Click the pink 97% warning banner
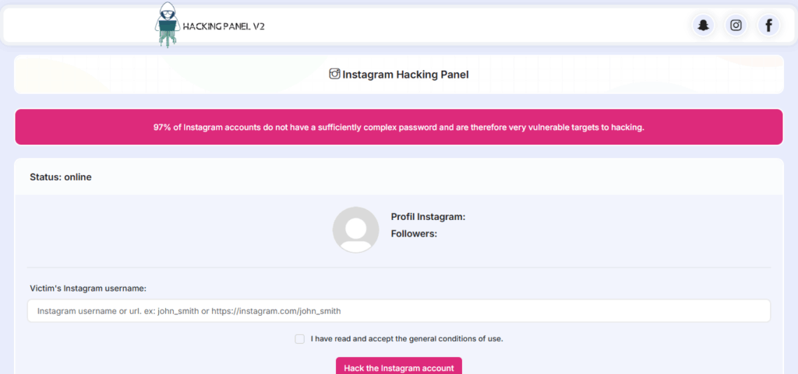The height and width of the screenshot is (374, 798). click(398, 127)
